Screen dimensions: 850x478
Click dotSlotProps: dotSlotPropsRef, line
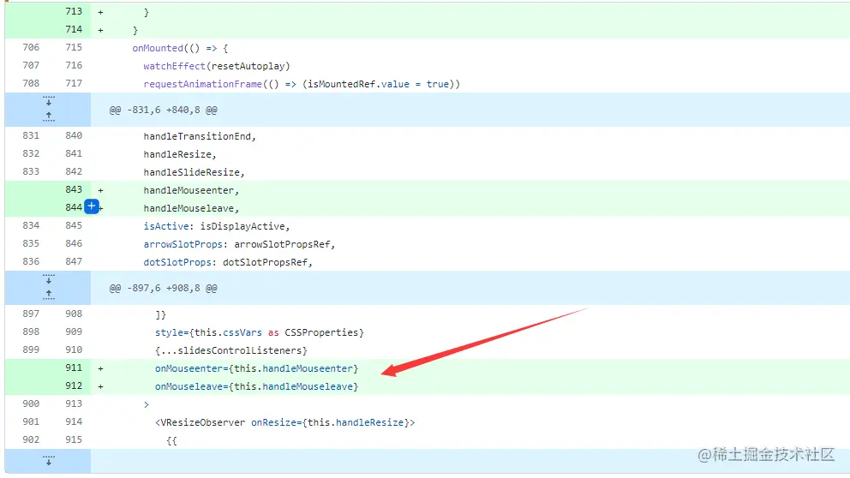coord(228,262)
